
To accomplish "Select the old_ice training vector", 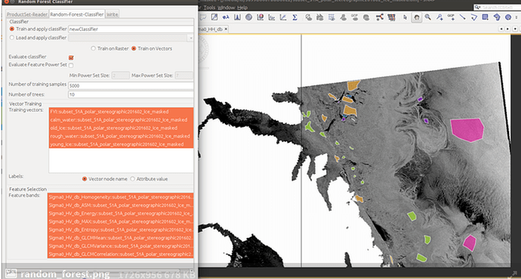I will pos(121,128).
